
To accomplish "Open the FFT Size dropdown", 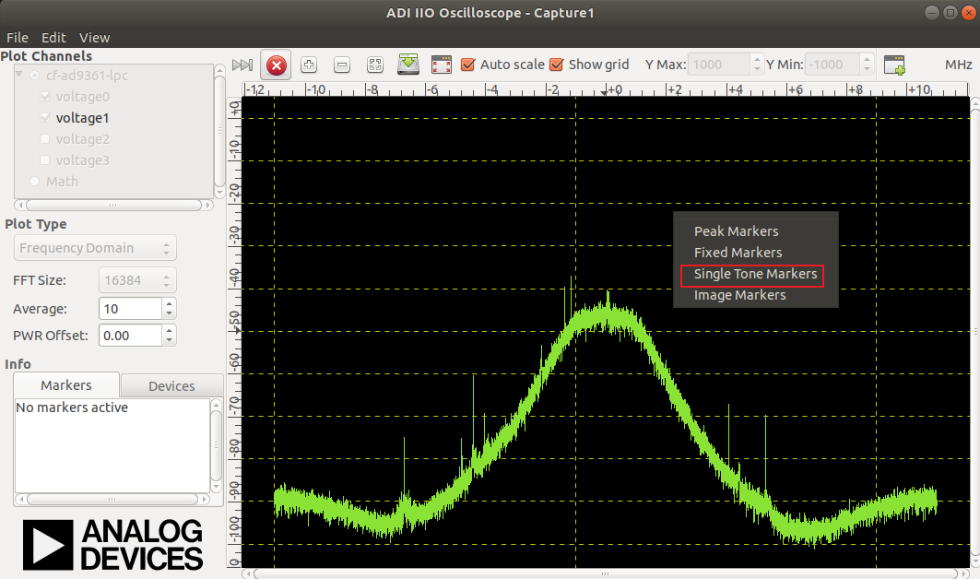I will pos(137,280).
